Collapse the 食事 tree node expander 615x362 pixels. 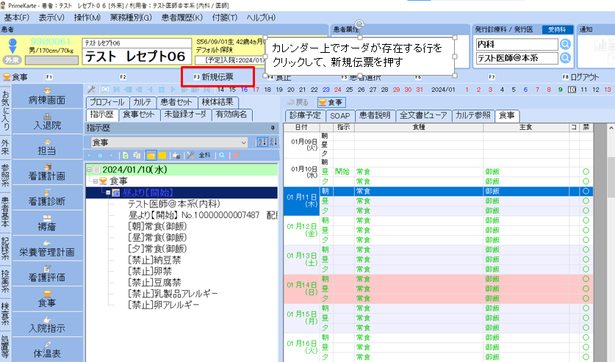[x=96, y=181]
